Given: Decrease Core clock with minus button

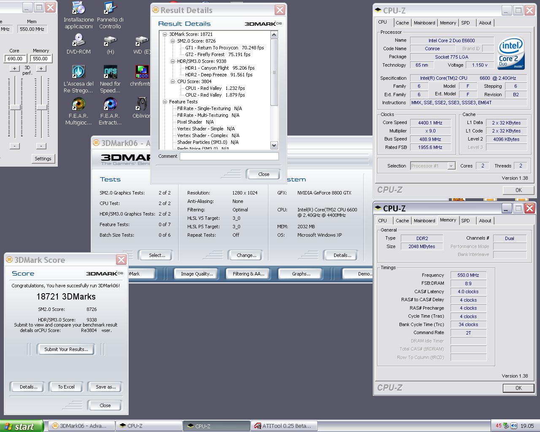Looking at the screenshot, I should (14, 146).
